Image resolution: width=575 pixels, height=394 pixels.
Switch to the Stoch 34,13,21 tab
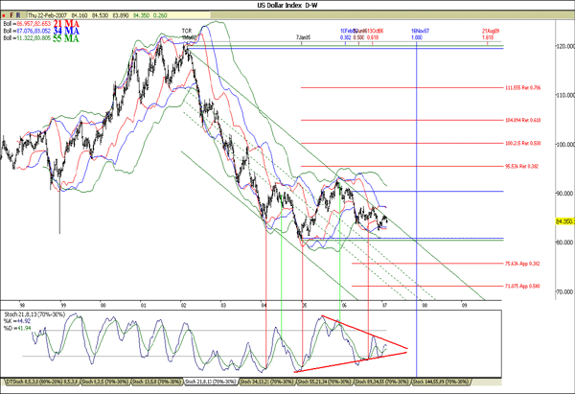267,382
